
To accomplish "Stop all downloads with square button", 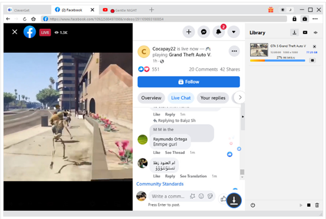I will click(309, 205).
